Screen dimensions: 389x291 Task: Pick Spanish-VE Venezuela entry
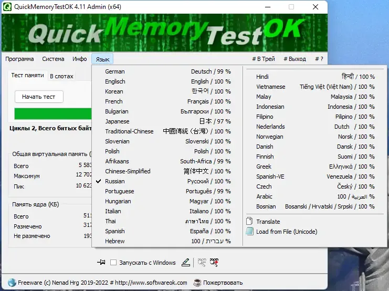315,176
